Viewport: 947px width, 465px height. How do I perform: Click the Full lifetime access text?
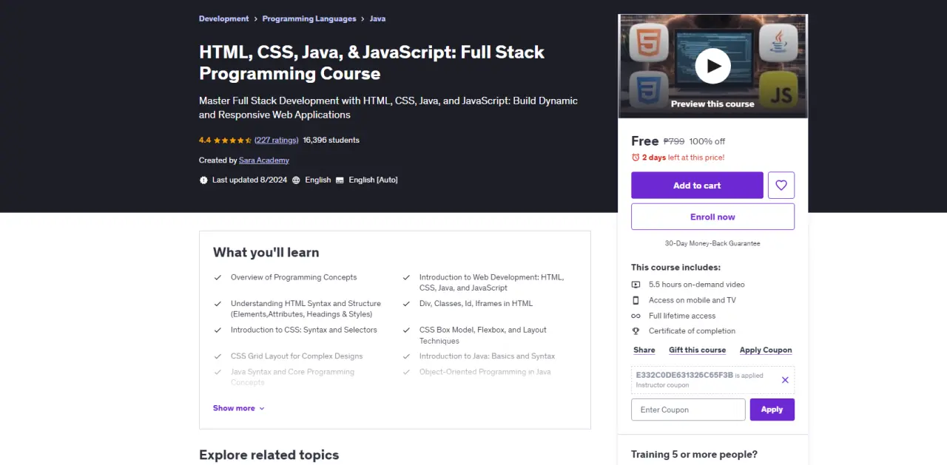[x=682, y=316]
